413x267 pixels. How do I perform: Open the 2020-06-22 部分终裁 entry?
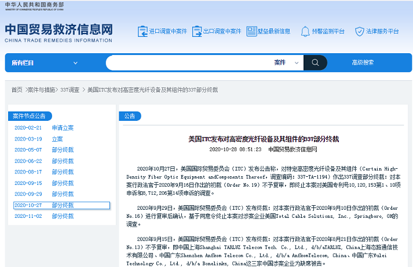point(44,161)
